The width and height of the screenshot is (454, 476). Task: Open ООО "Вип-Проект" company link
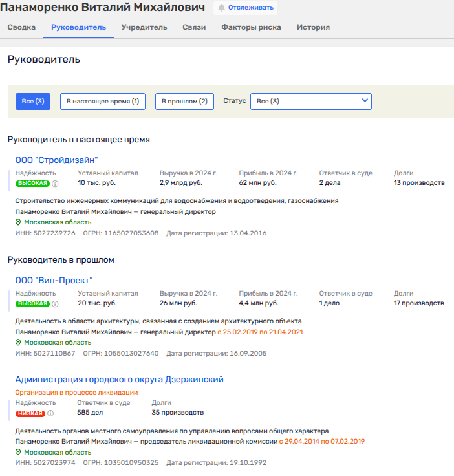pyautogui.click(x=54, y=280)
